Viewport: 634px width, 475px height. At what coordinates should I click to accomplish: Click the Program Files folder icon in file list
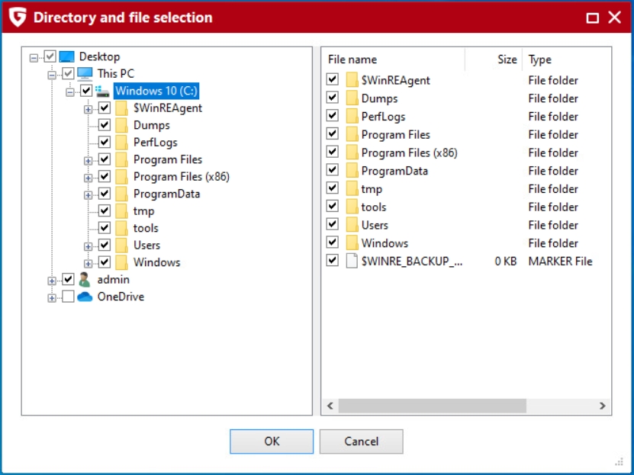point(352,134)
